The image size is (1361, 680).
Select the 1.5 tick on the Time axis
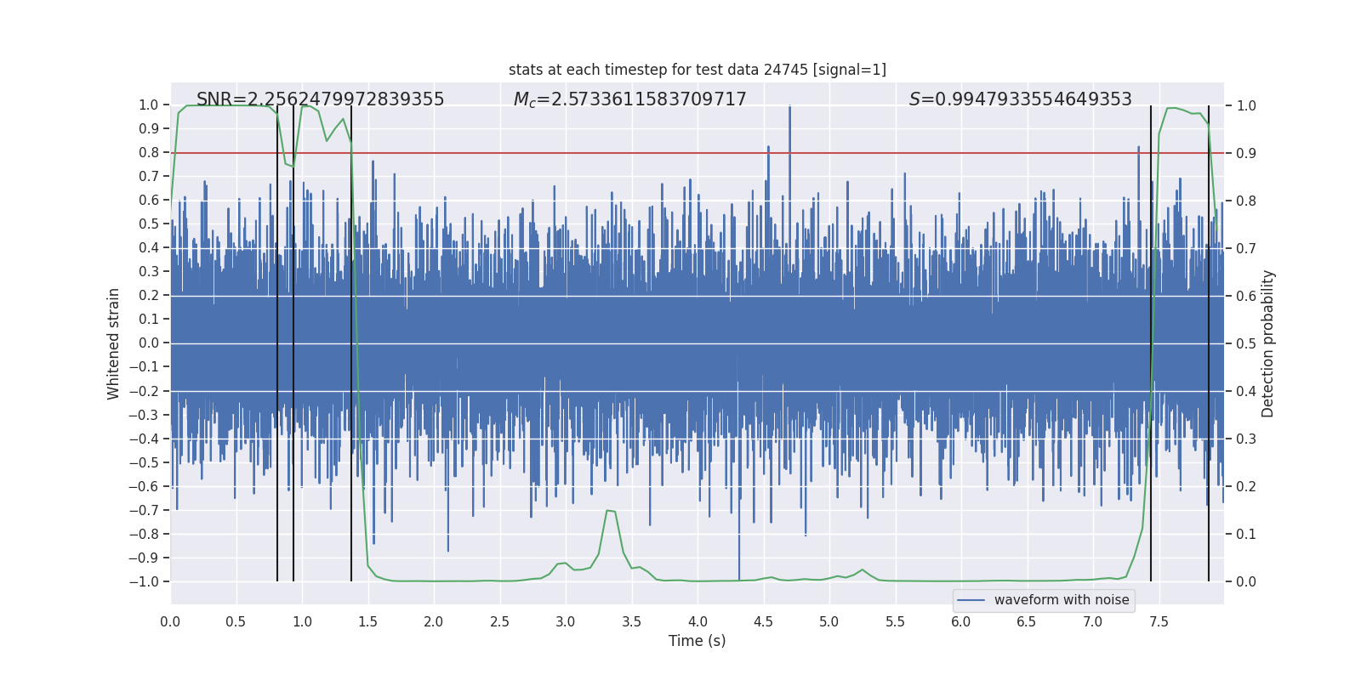click(367, 622)
